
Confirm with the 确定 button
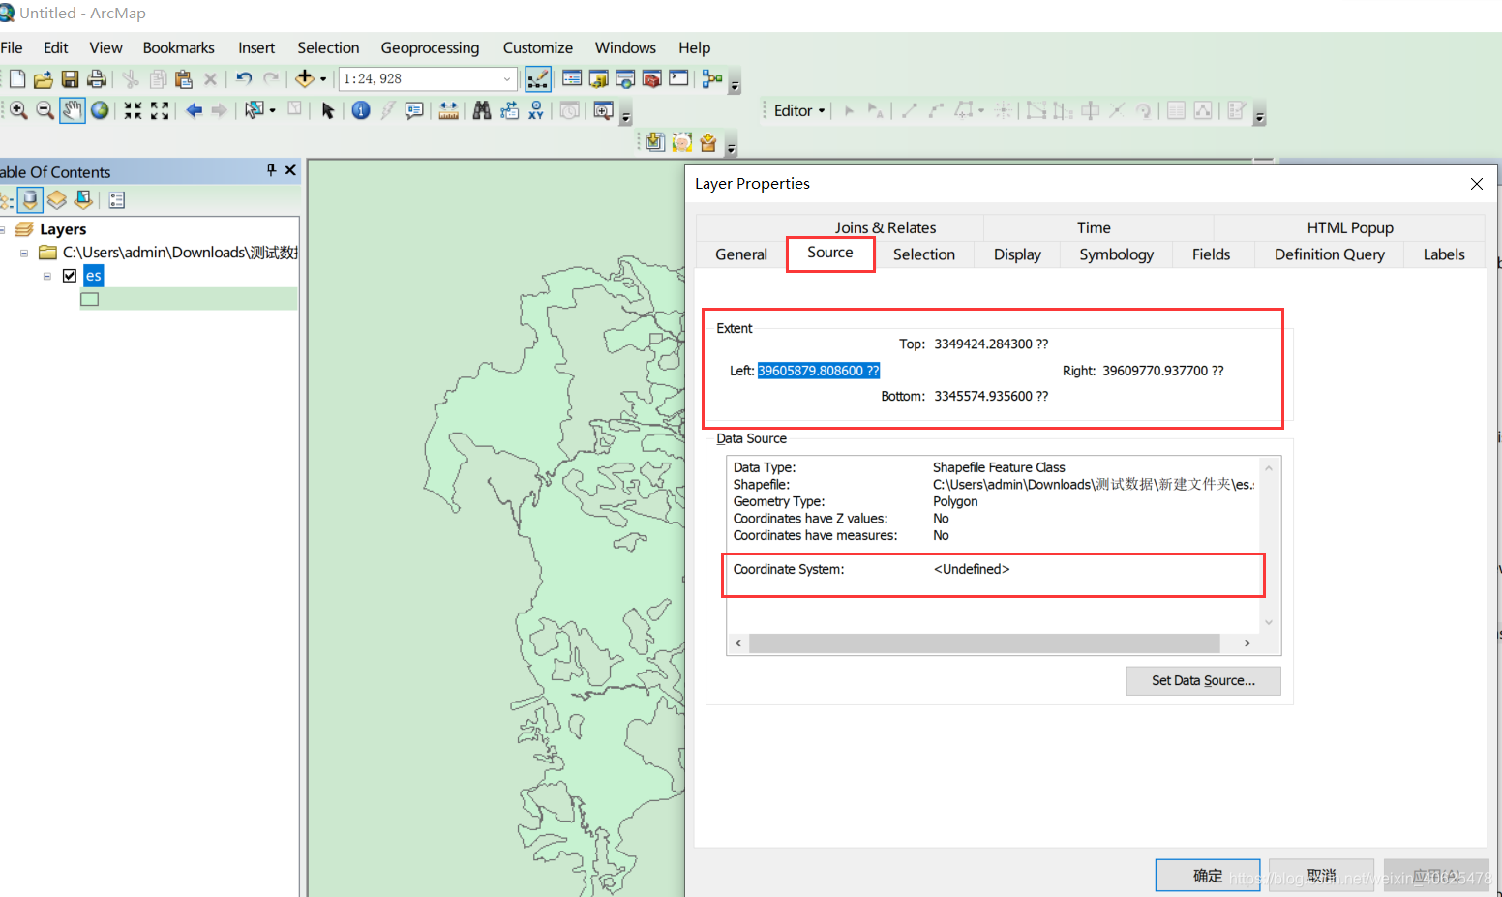coord(1208,876)
